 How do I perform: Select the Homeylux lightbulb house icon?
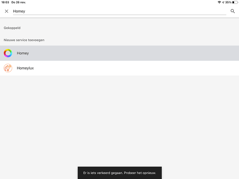click(8, 68)
